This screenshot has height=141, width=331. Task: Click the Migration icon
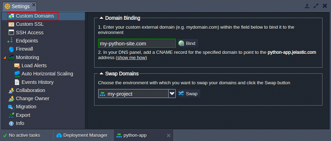[x=11, y=107]
